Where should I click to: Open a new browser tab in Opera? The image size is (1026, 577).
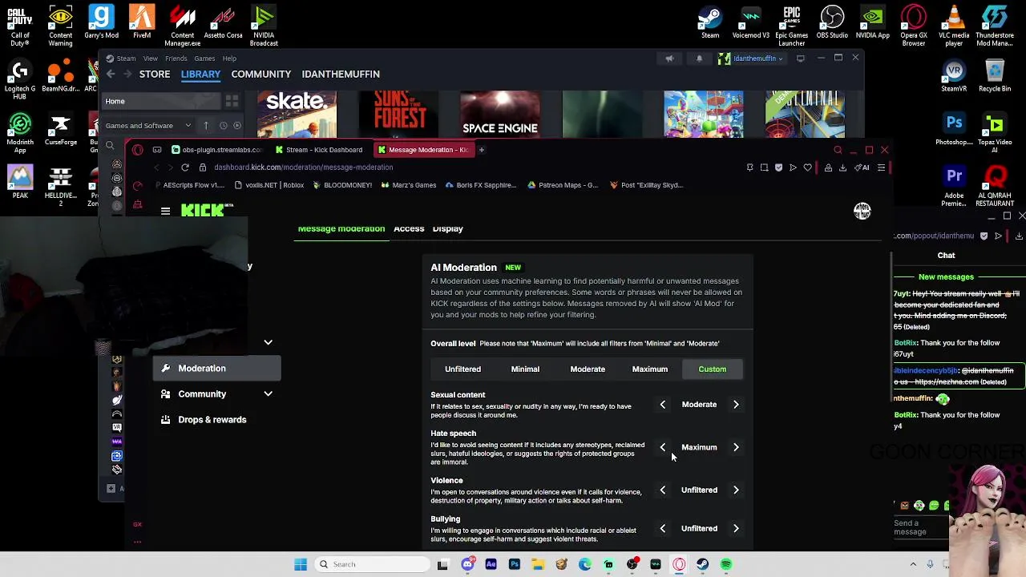point(481,150)
